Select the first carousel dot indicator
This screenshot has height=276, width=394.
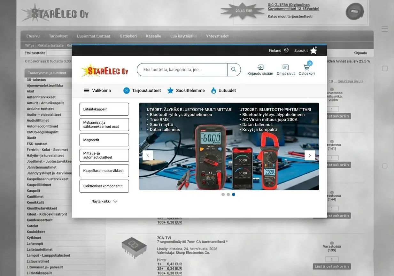pos(223,195)
